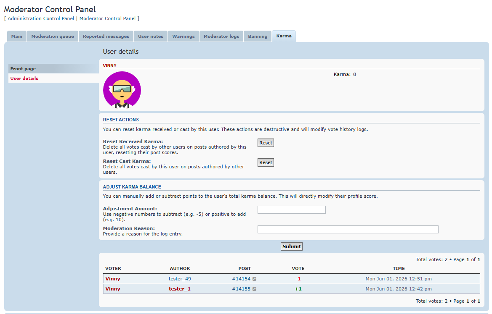Click the VOTE column header
This screenshot has height=314, width=492.
pyautogui.click(x=298, y=269)
